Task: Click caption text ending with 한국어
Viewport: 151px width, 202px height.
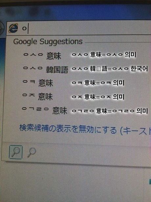Action: (x=110, y=69)
